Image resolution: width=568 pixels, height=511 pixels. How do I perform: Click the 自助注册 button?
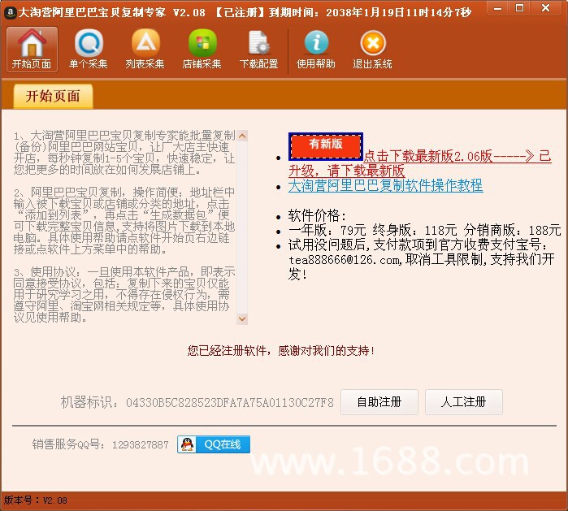379,402
